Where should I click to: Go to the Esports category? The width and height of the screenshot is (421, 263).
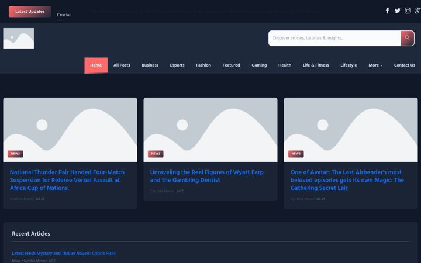pyautogui.click(x=177, y=65)
